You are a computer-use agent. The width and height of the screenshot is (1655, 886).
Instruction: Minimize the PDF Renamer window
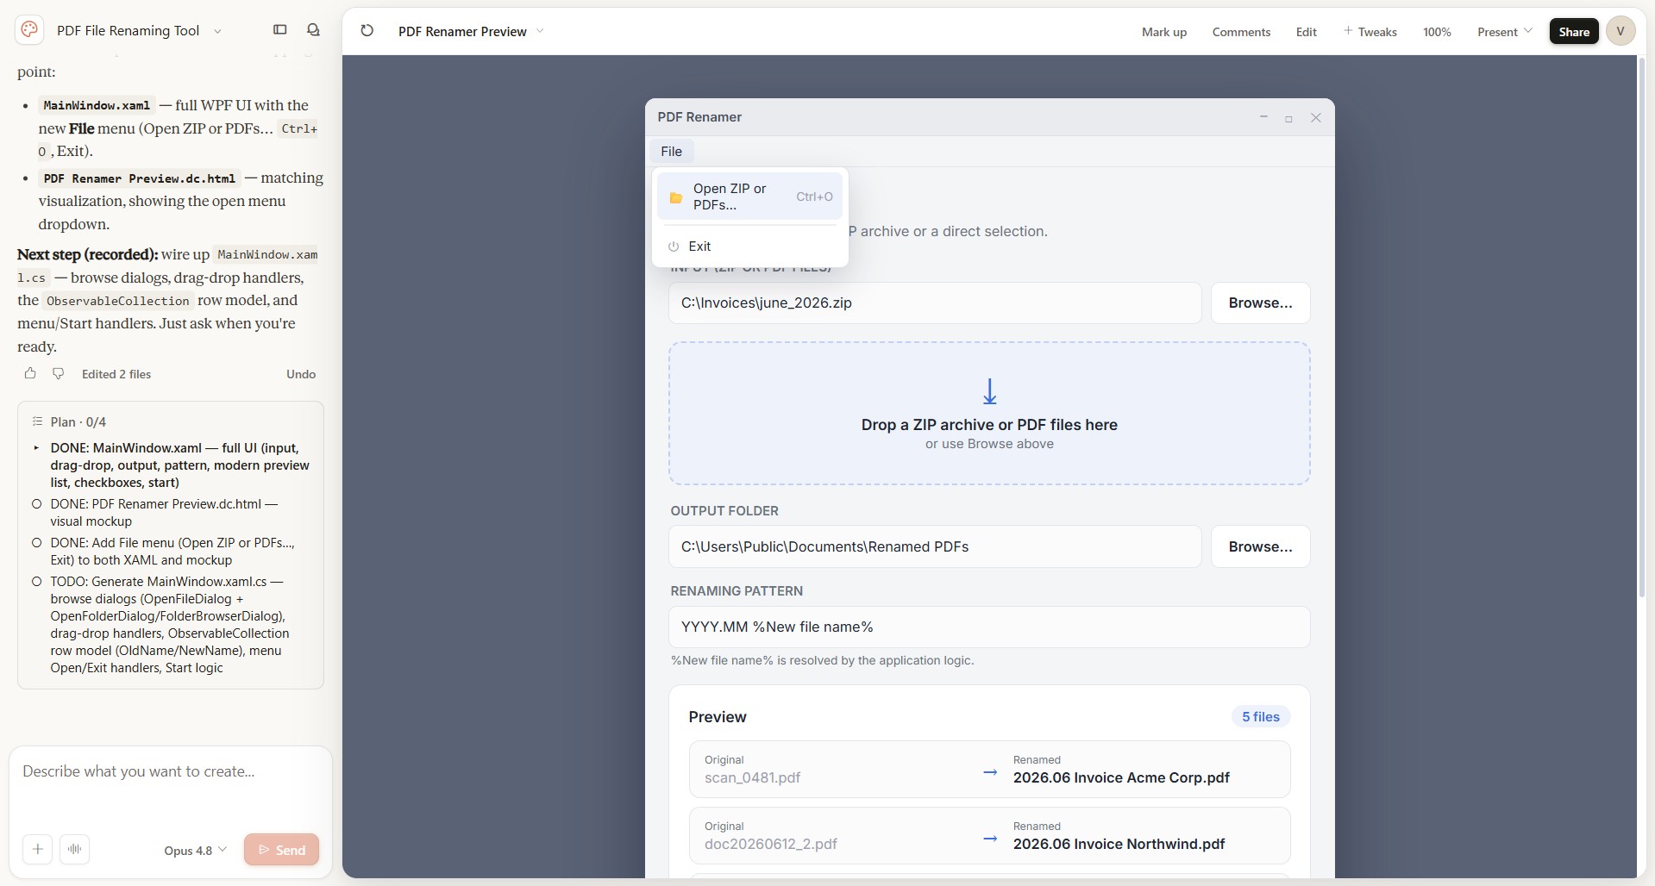[x=1263, y=117]
